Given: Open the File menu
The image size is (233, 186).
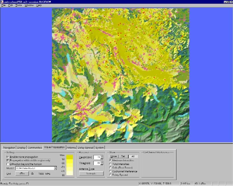Looking at the screenshot, I should [3, 6].
